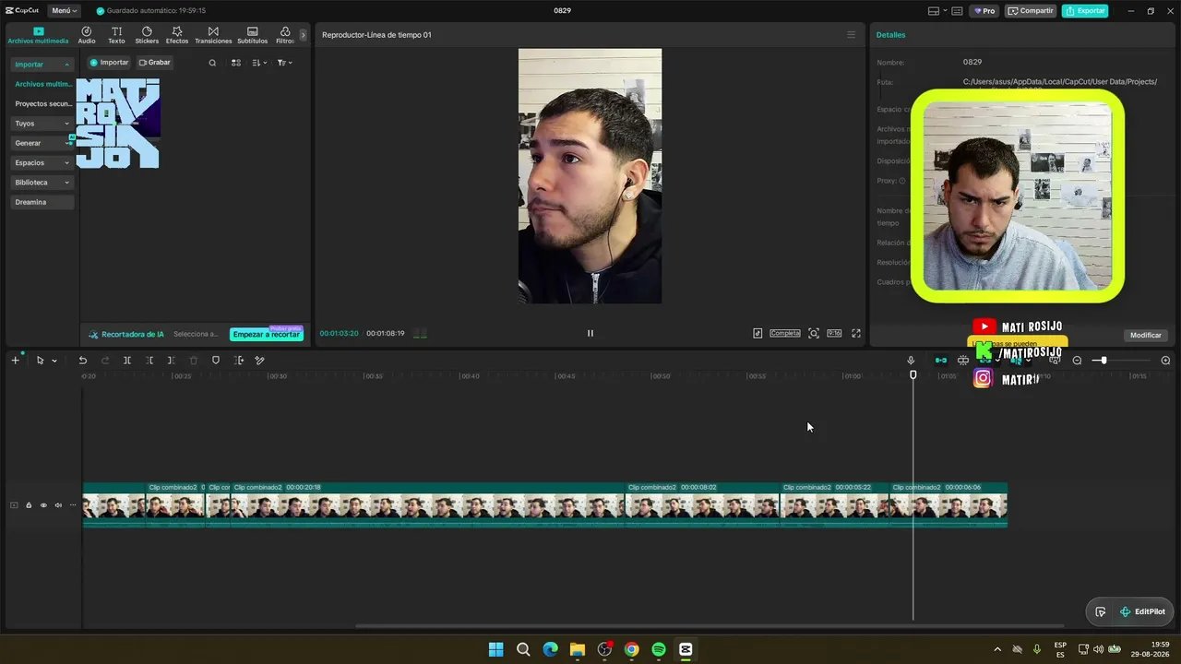Screen dimensions: 1181x664
Task: Show more media tabs with arrow
Action: [303, 35]
